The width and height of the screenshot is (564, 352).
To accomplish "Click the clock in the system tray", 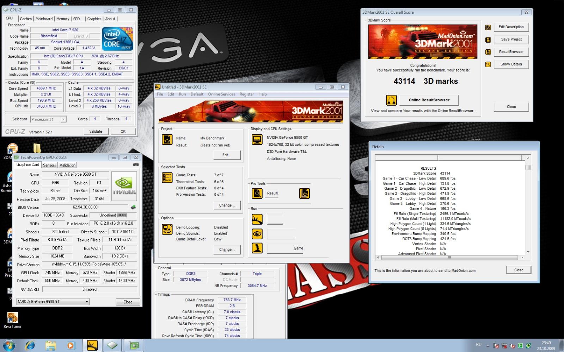I will tap(546, 346).
